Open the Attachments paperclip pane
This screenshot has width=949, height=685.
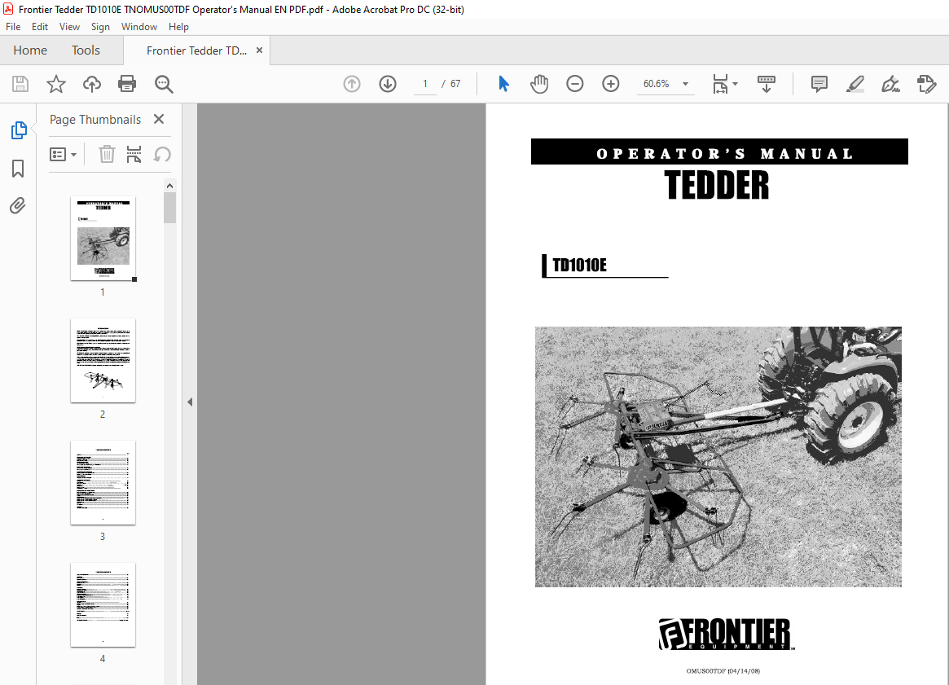18,206
